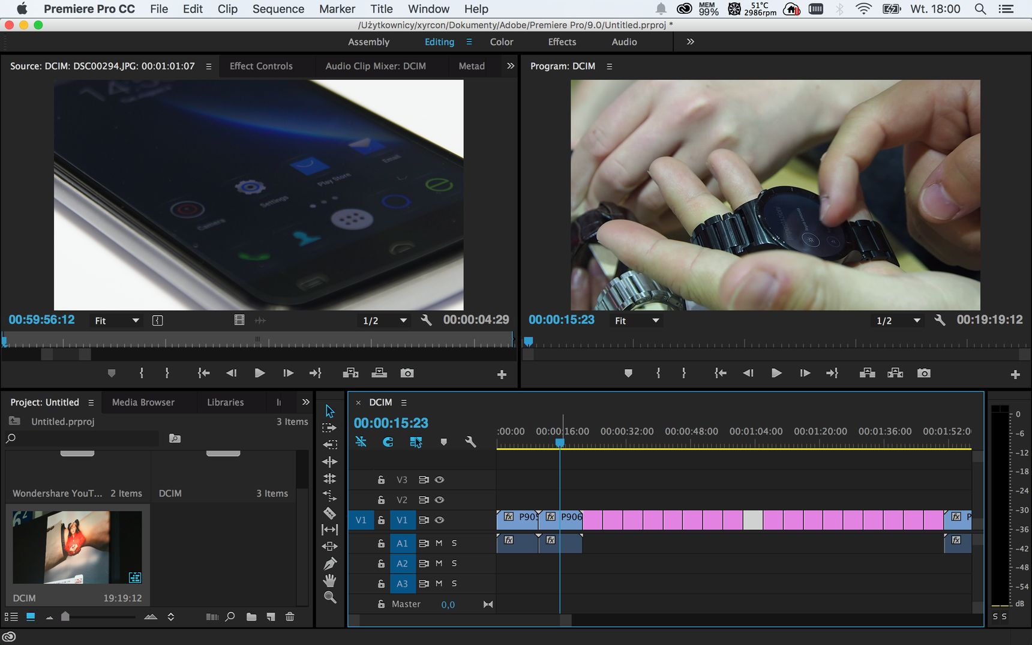
Task: Hide track V2 with eye icon
Action: coord(439,500)
